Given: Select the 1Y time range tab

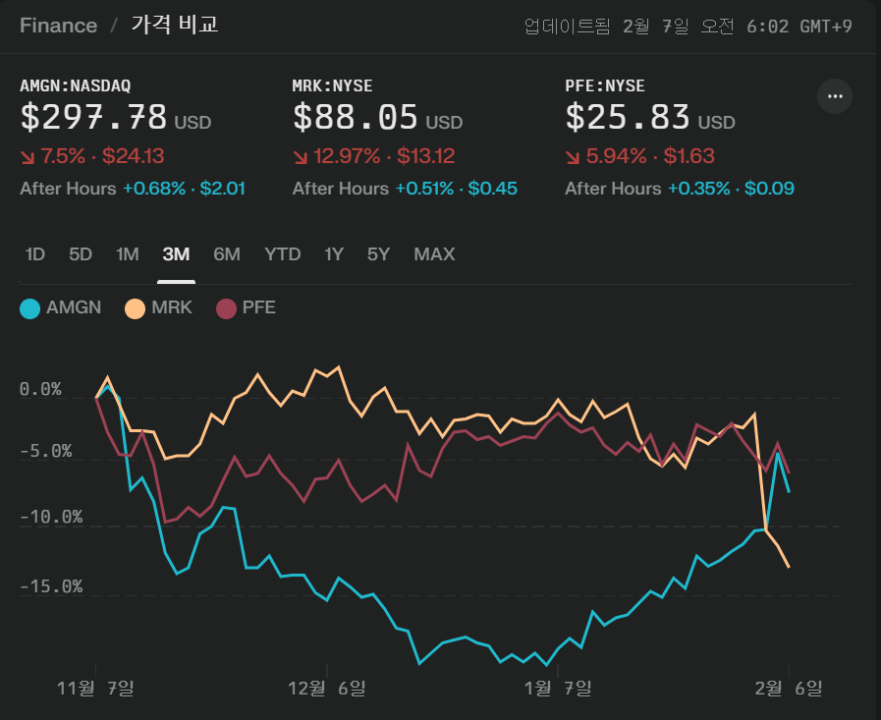Looking at the screenshot, I should [x=334, y=254].
